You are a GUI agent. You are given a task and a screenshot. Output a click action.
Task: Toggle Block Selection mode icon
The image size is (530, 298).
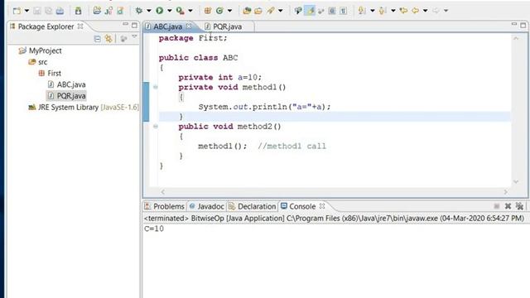(332, 11)
